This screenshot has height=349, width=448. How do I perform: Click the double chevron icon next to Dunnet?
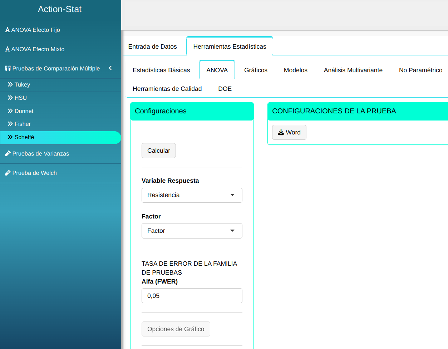[x=10, y=111]
